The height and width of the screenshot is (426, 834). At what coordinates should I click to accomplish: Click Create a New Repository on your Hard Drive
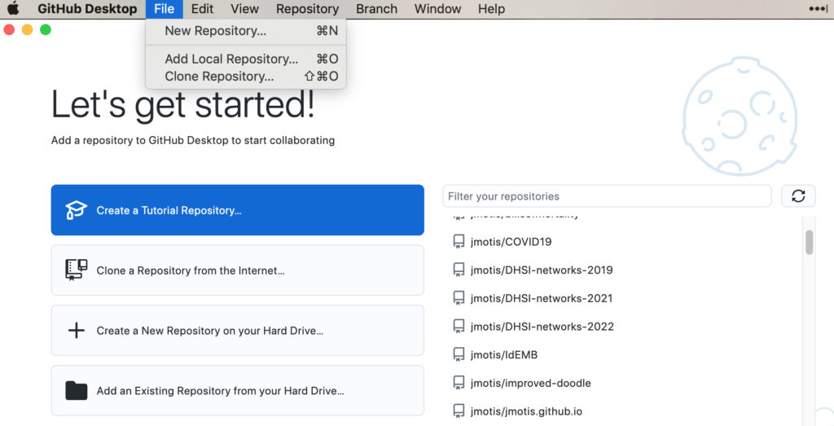click(x=237, y=330)
